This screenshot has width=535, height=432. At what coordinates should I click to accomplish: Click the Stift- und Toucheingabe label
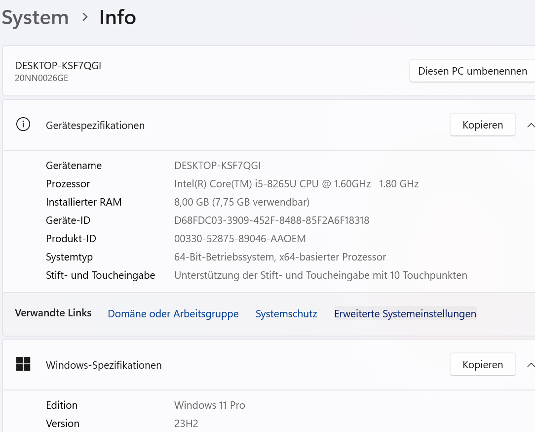point(100,275)
